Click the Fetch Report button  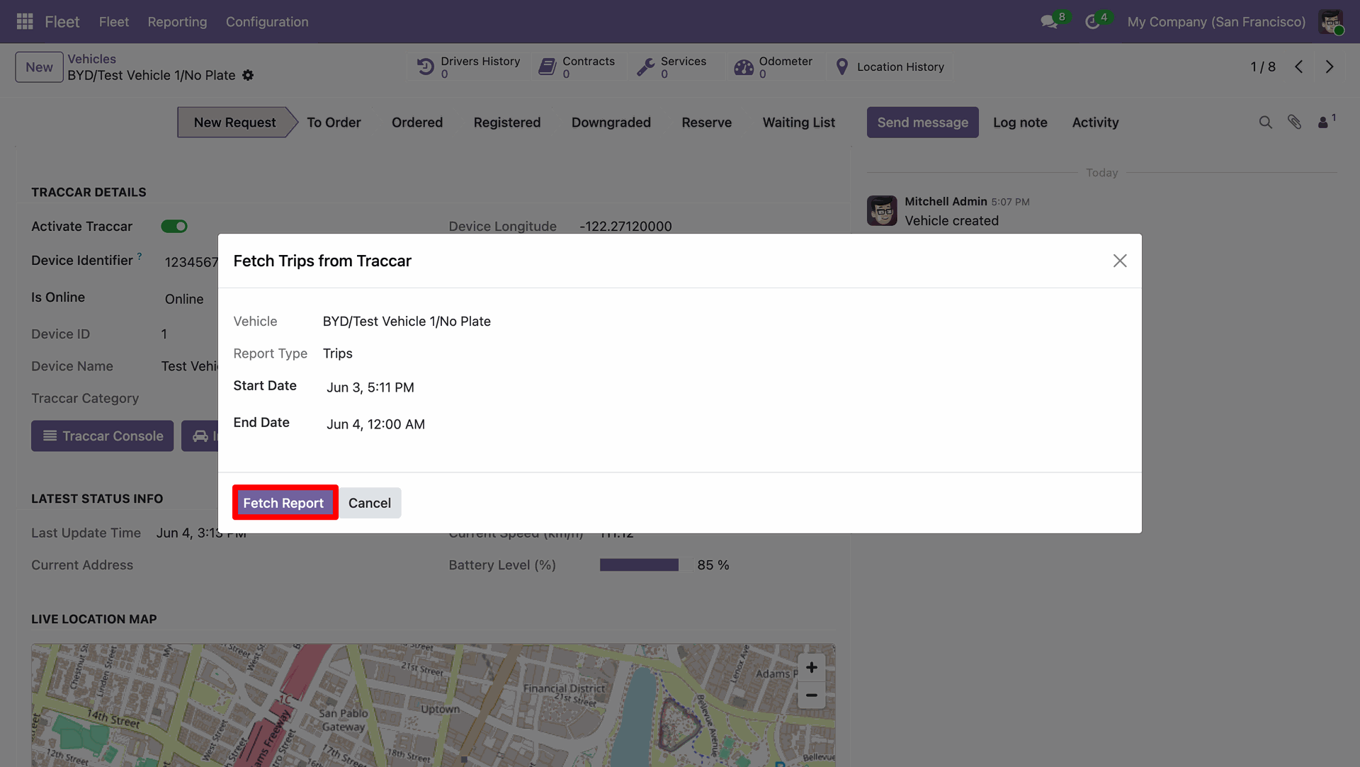pyautogui.click(x=283, y=503)
